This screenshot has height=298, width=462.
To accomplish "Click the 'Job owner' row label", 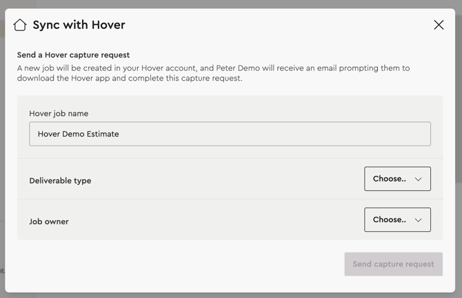I will [49, 221].
